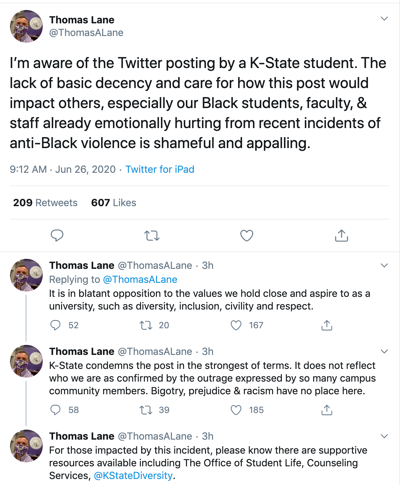Retweet the reply showing 39 retweets
Screen dimensions: 400x485
[146, 410]
